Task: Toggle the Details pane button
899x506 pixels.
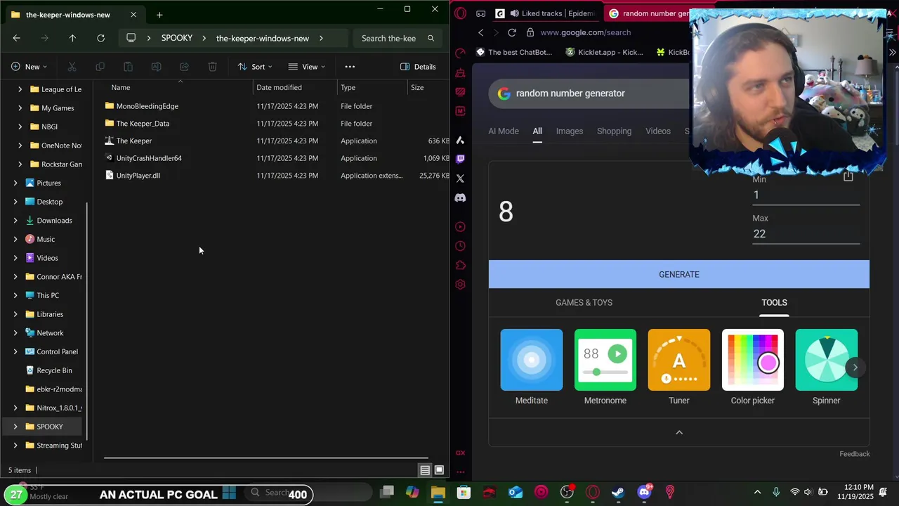Action: point(418,67)
